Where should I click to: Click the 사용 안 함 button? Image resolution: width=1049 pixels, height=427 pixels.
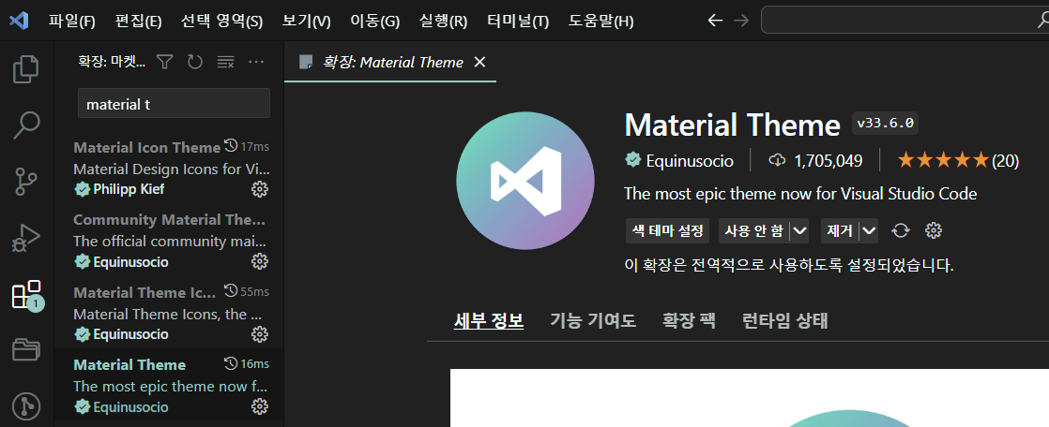754,231
